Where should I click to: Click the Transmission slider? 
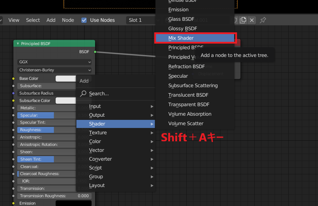pos(46,188)
